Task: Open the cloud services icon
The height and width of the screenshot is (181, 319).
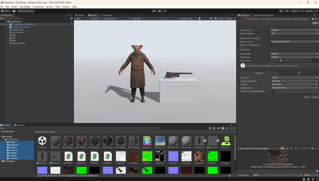Action: click(14, 11)
